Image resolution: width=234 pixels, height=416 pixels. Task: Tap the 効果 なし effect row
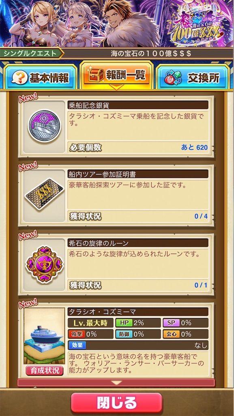point(138,345)
